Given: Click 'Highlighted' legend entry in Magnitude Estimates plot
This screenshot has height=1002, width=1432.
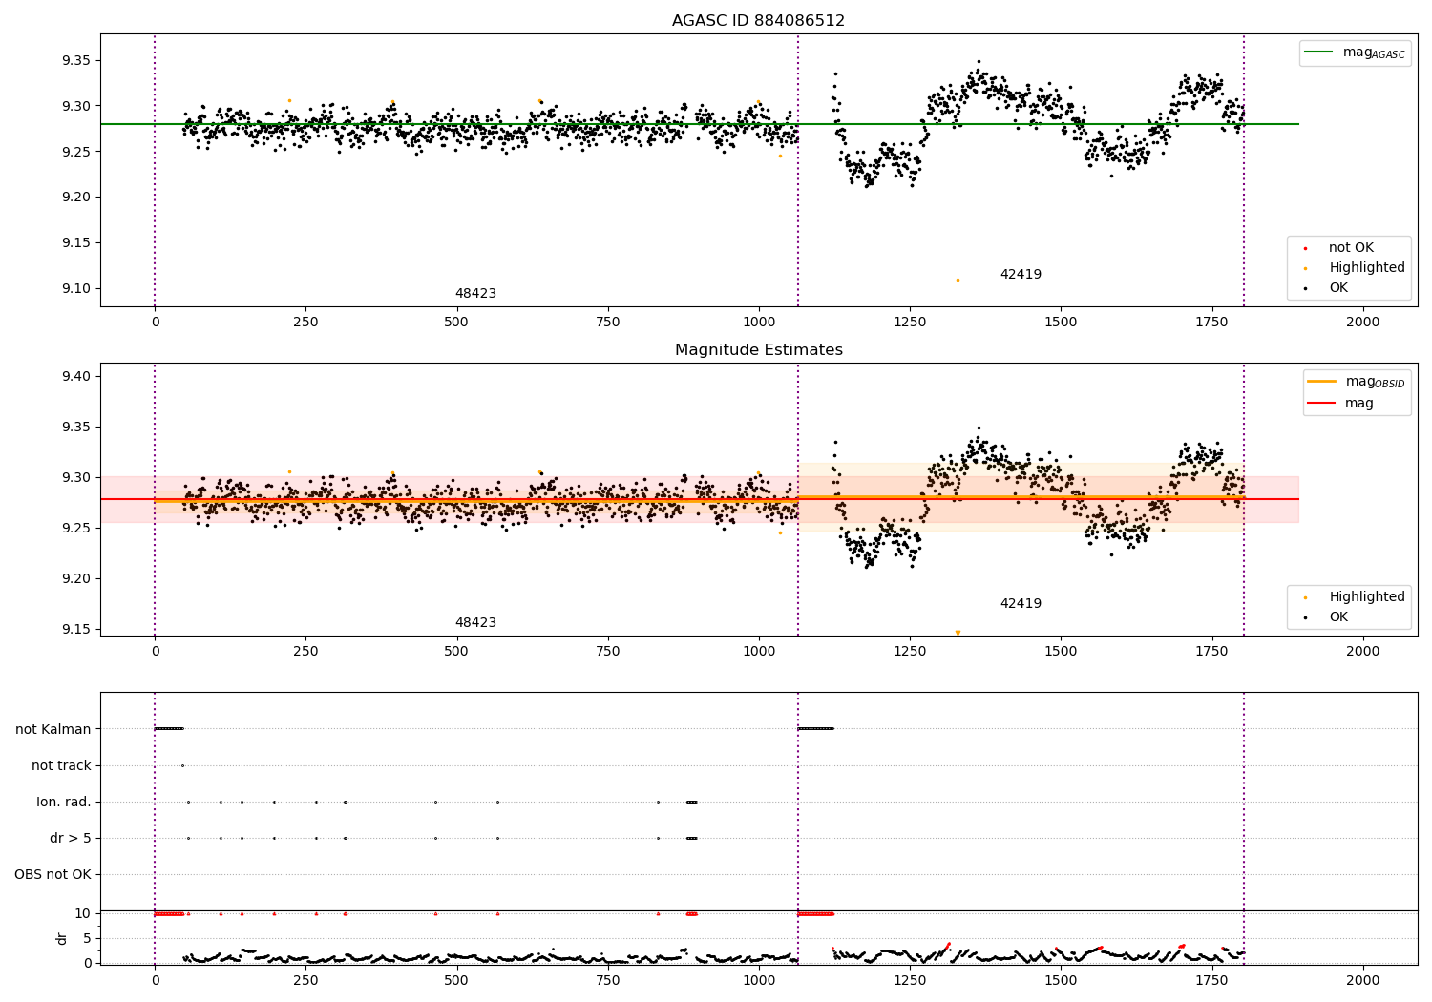Looking at the screenshot, I should tap(1366, 597).
